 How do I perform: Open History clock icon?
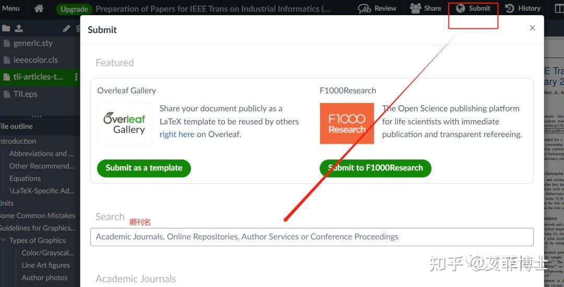(510, 8)
